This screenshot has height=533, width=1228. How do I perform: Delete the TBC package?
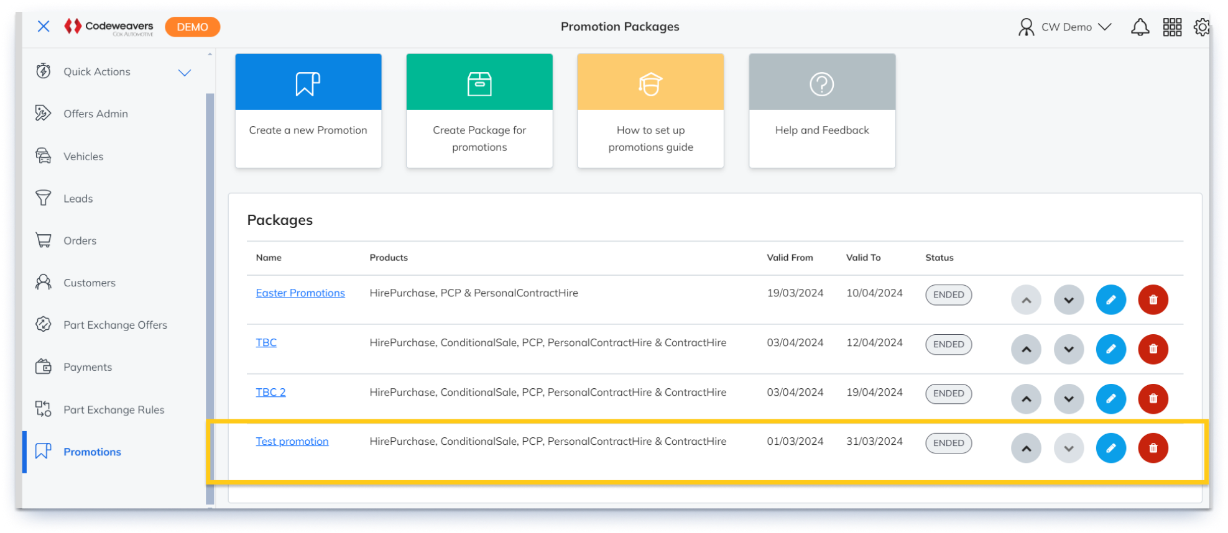1153,349
